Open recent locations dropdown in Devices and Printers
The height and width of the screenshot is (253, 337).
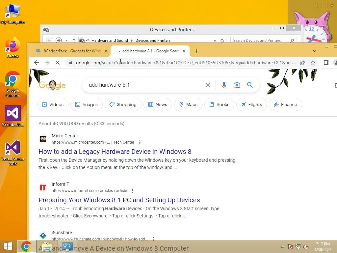coord(66,41)
